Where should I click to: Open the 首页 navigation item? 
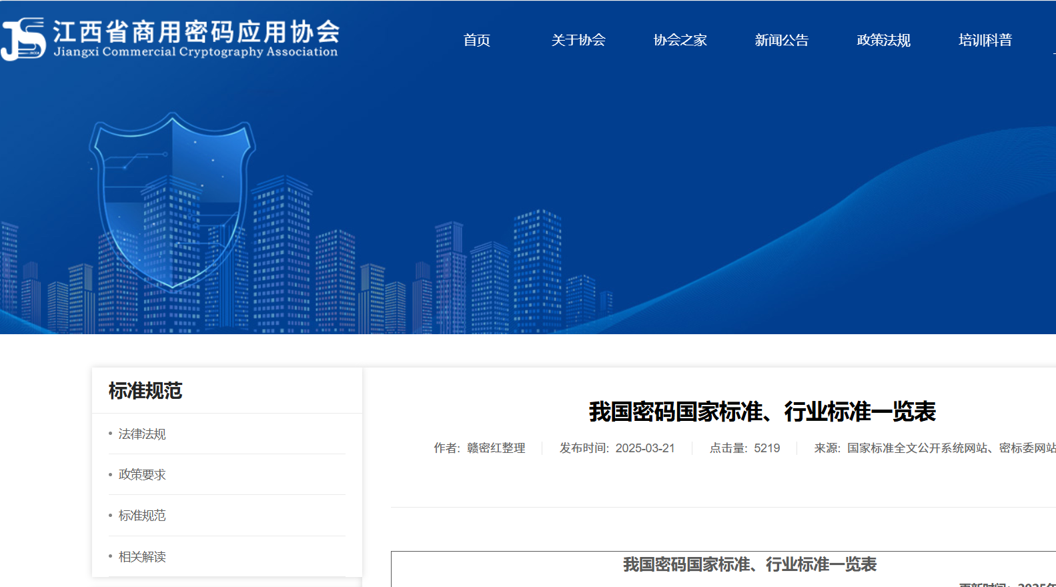pyautogui.click(x=477, y=40)
